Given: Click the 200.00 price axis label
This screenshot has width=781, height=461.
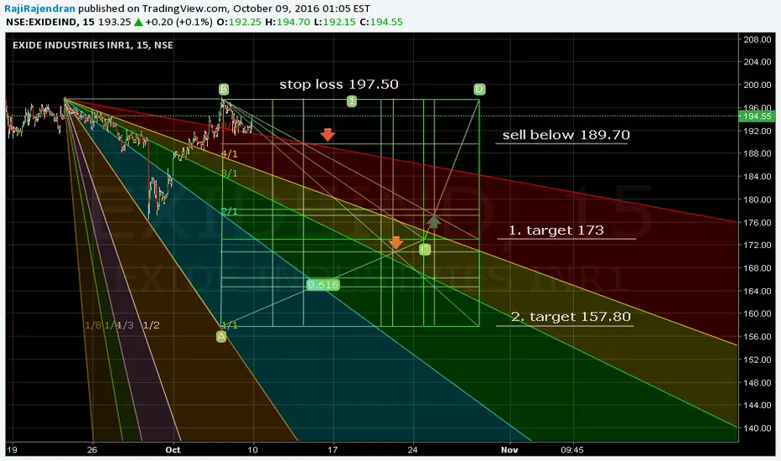Looking at the screenshot, I should coord(757,85).
